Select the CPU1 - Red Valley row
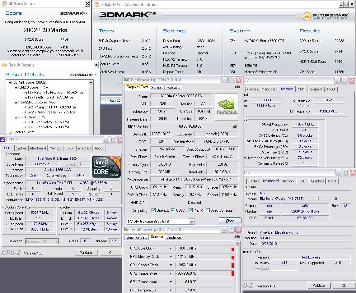This screenshot has height=293, width=356. click(x=47, y=122)
